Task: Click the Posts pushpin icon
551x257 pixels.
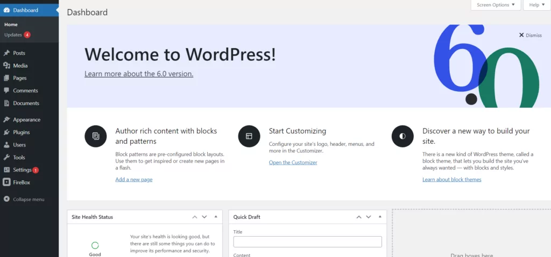Action: (x=6, y=53)
